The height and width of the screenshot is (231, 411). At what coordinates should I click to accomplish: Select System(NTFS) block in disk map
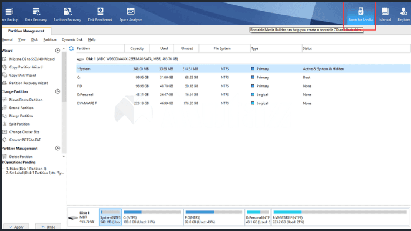[x=110, y=217]
